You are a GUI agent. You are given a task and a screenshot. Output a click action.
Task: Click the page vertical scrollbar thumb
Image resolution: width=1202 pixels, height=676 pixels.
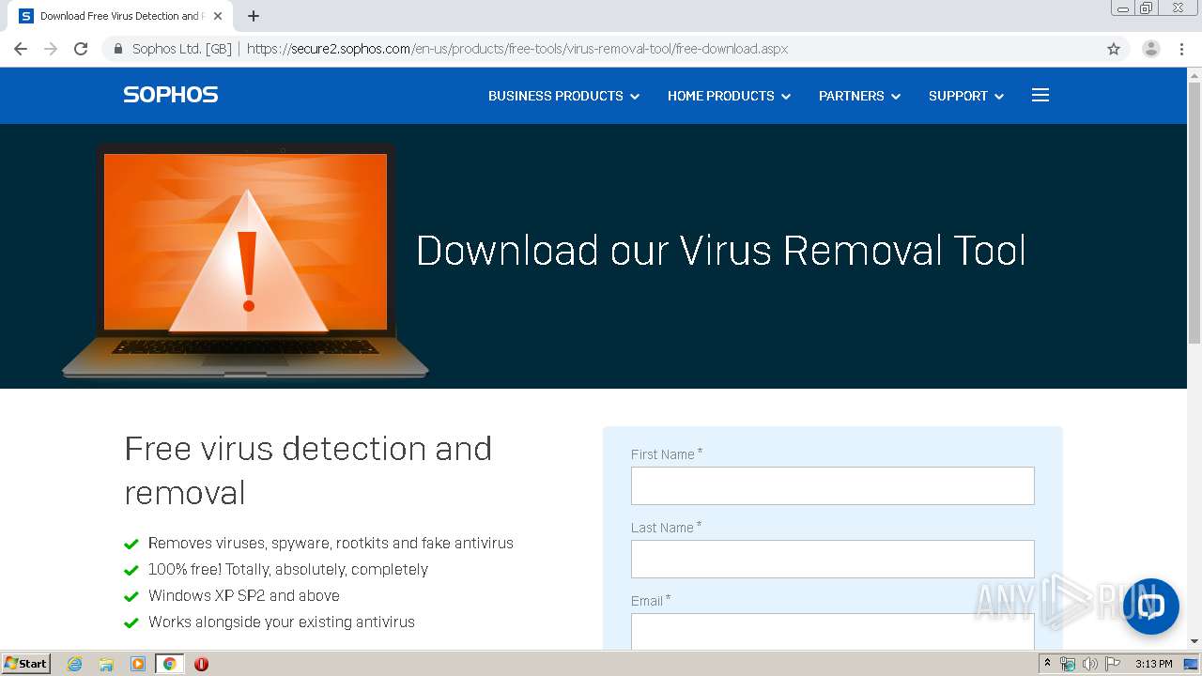coord(1194,212)
